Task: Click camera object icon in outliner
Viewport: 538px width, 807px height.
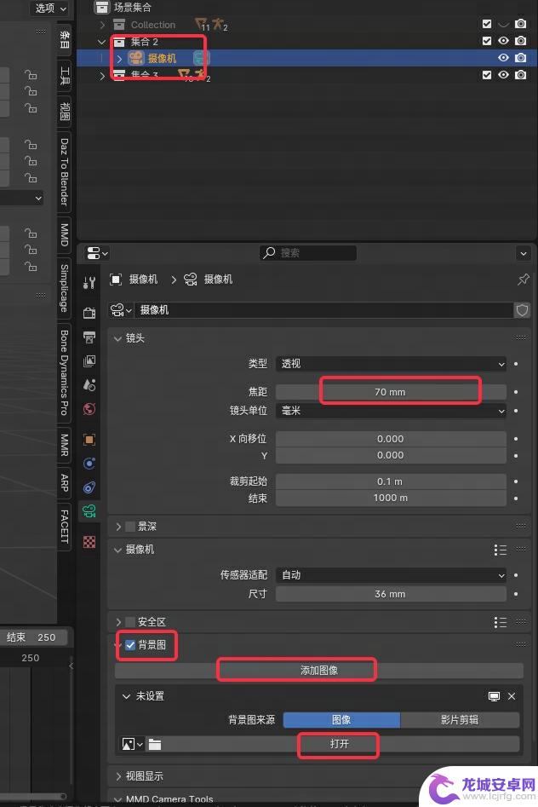Action: (136, 58)
